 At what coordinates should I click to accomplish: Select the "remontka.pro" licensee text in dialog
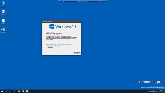coord(51,48)
